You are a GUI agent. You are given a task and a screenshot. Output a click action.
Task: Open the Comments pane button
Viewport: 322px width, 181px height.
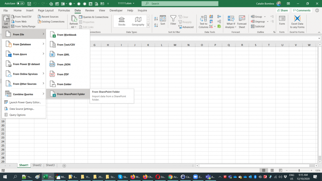[302, 10]
